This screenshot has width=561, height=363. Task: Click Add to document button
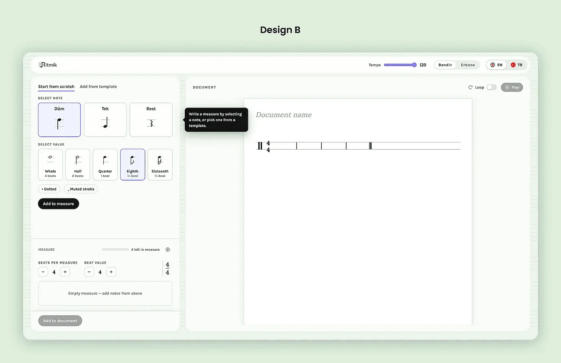coord(60,321)
